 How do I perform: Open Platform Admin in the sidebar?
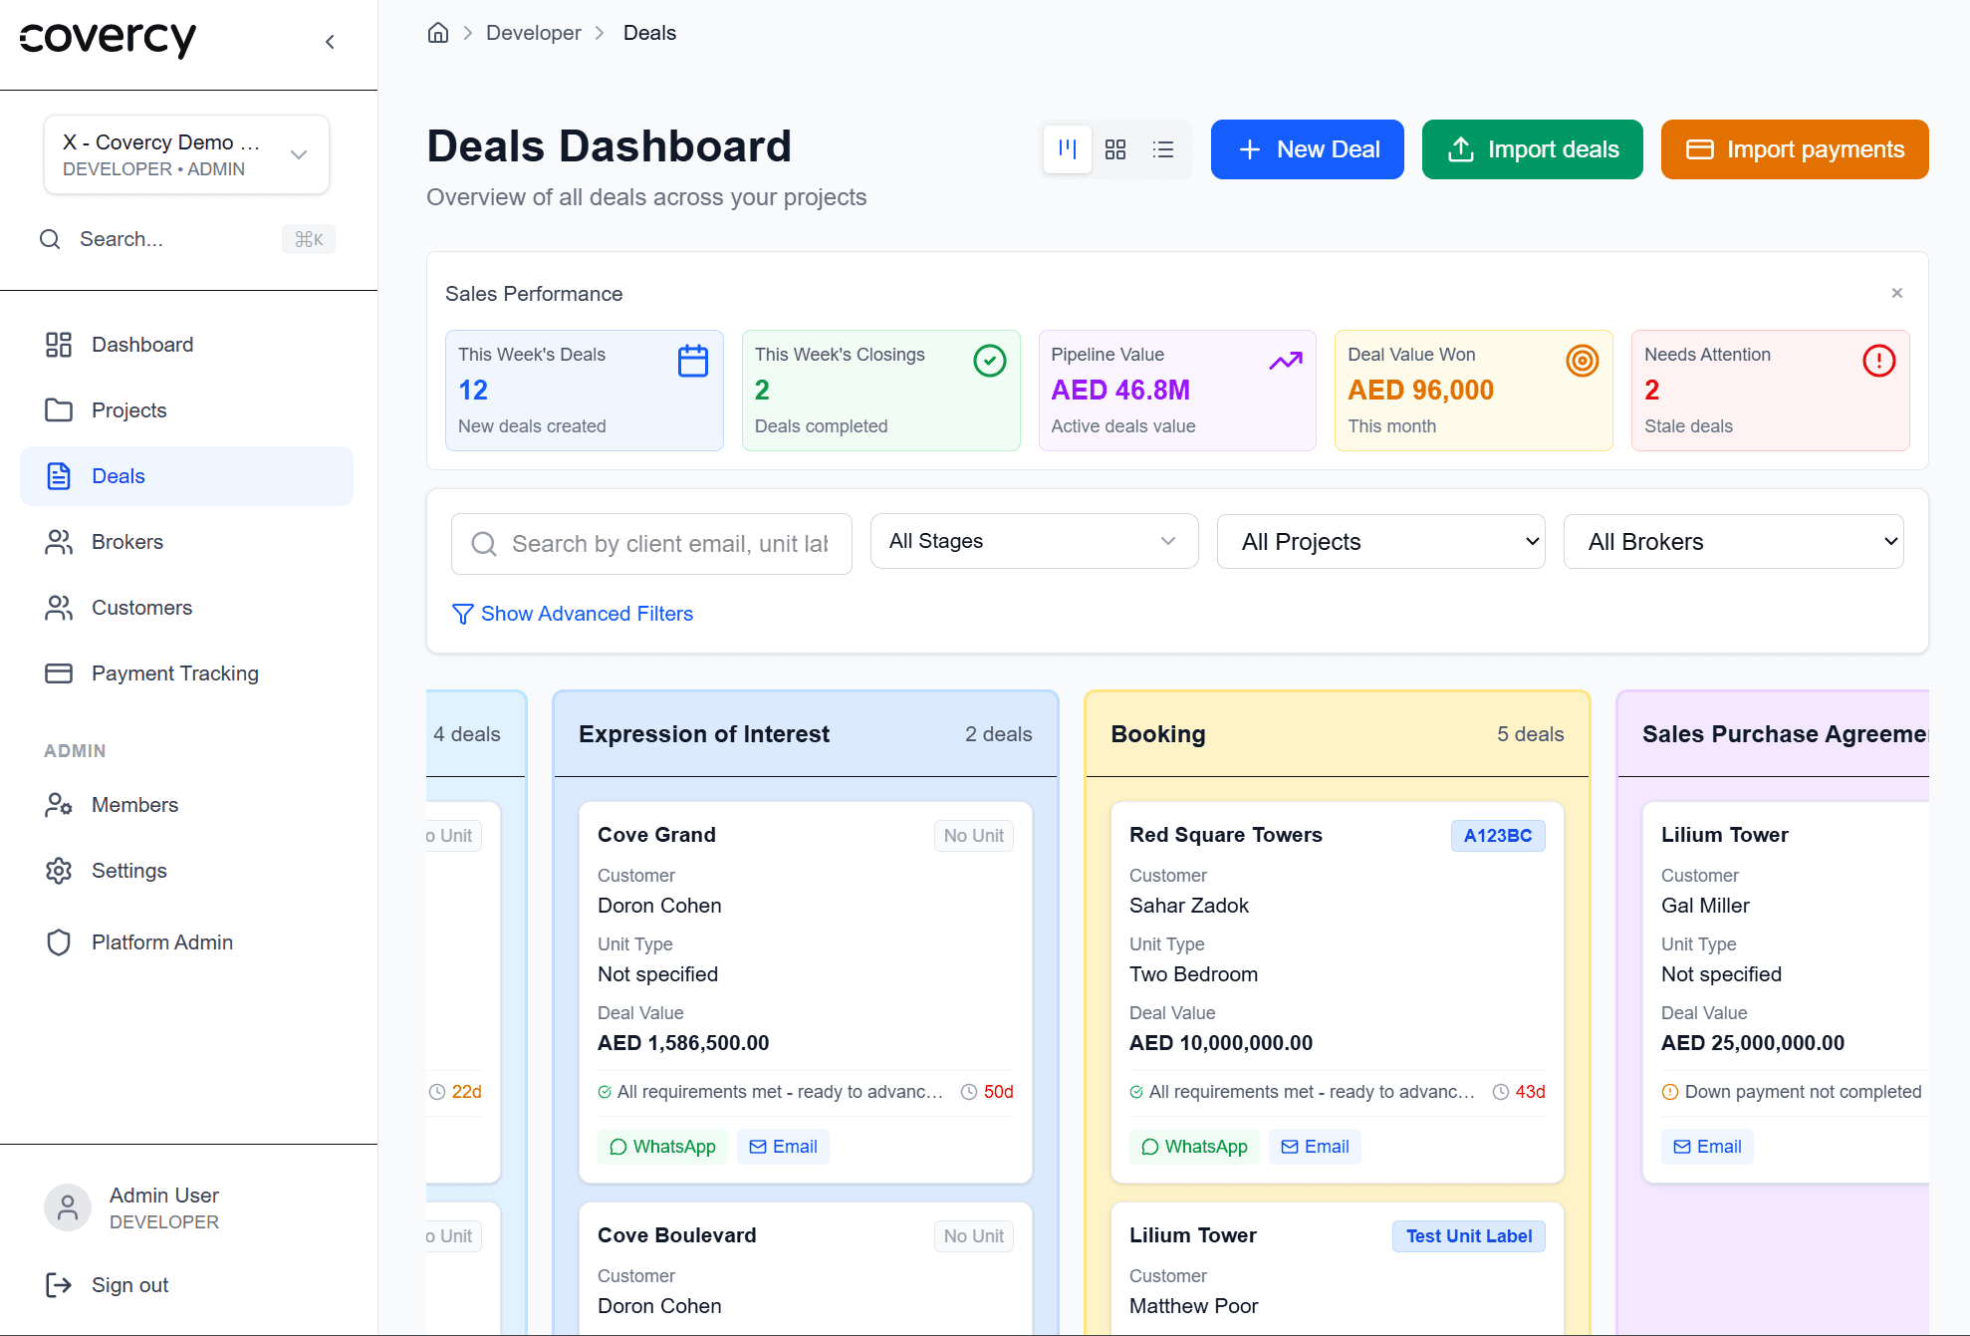tap(161, 942)
